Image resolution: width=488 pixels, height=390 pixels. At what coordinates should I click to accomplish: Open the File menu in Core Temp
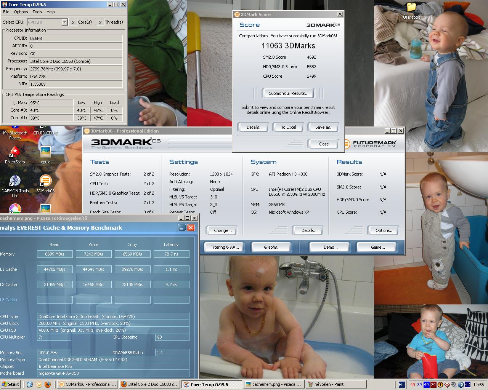(x=6, y=12)
